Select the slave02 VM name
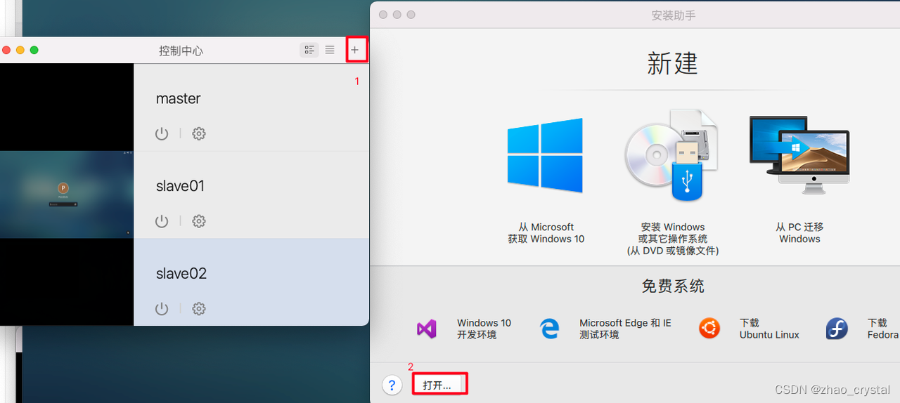The width and height of the screenshot is (900, 403). (x=181, y=274)
